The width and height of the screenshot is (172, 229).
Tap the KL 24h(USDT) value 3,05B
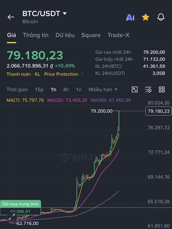159,73
